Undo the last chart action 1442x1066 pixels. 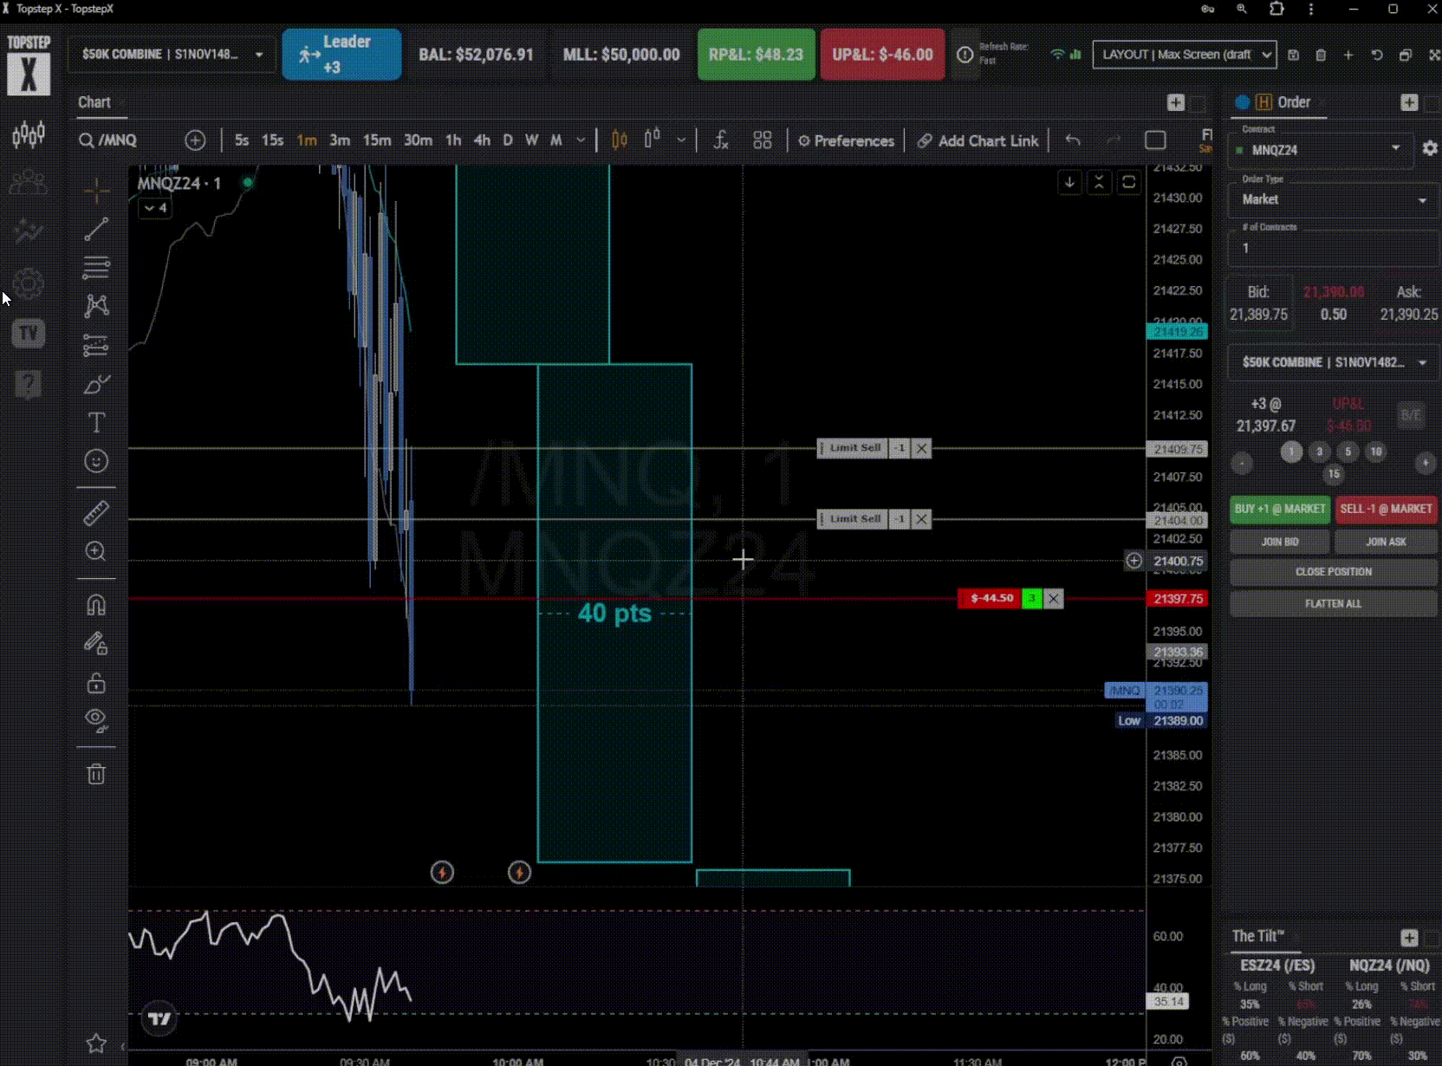pyautogui.click(x=1073, y=140)
